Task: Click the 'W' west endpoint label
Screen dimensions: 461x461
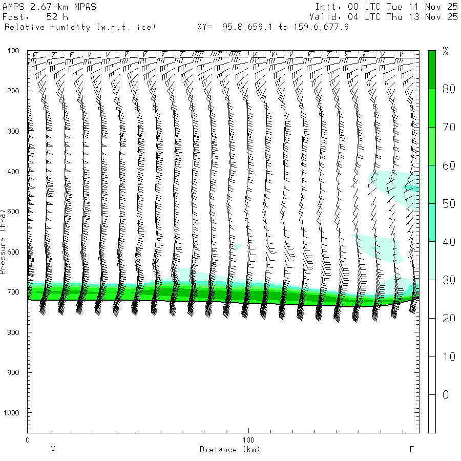Action: pos(53,450)
